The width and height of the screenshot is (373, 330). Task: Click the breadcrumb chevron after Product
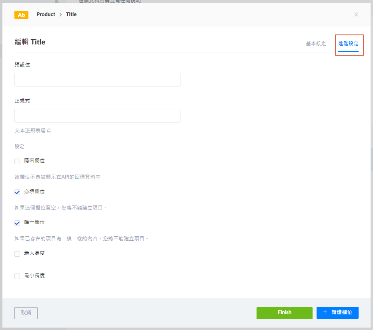coord(61,15)
